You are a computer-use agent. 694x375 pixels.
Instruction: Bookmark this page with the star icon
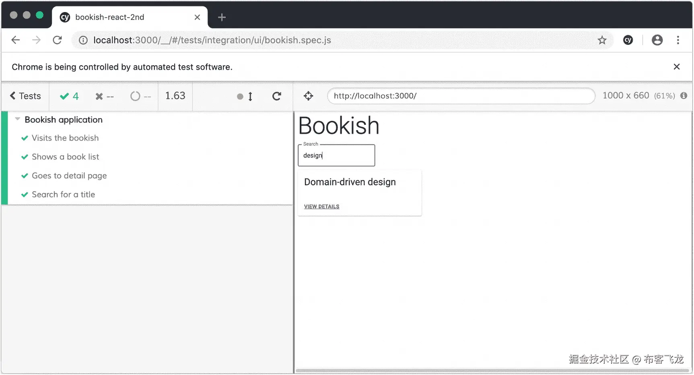(x=602, y=40)
